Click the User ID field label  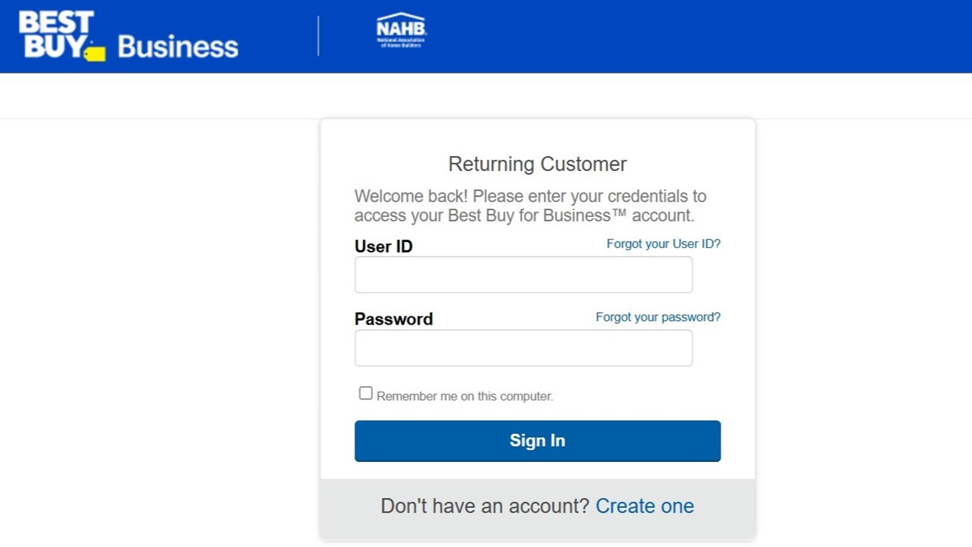pos(384,246)
